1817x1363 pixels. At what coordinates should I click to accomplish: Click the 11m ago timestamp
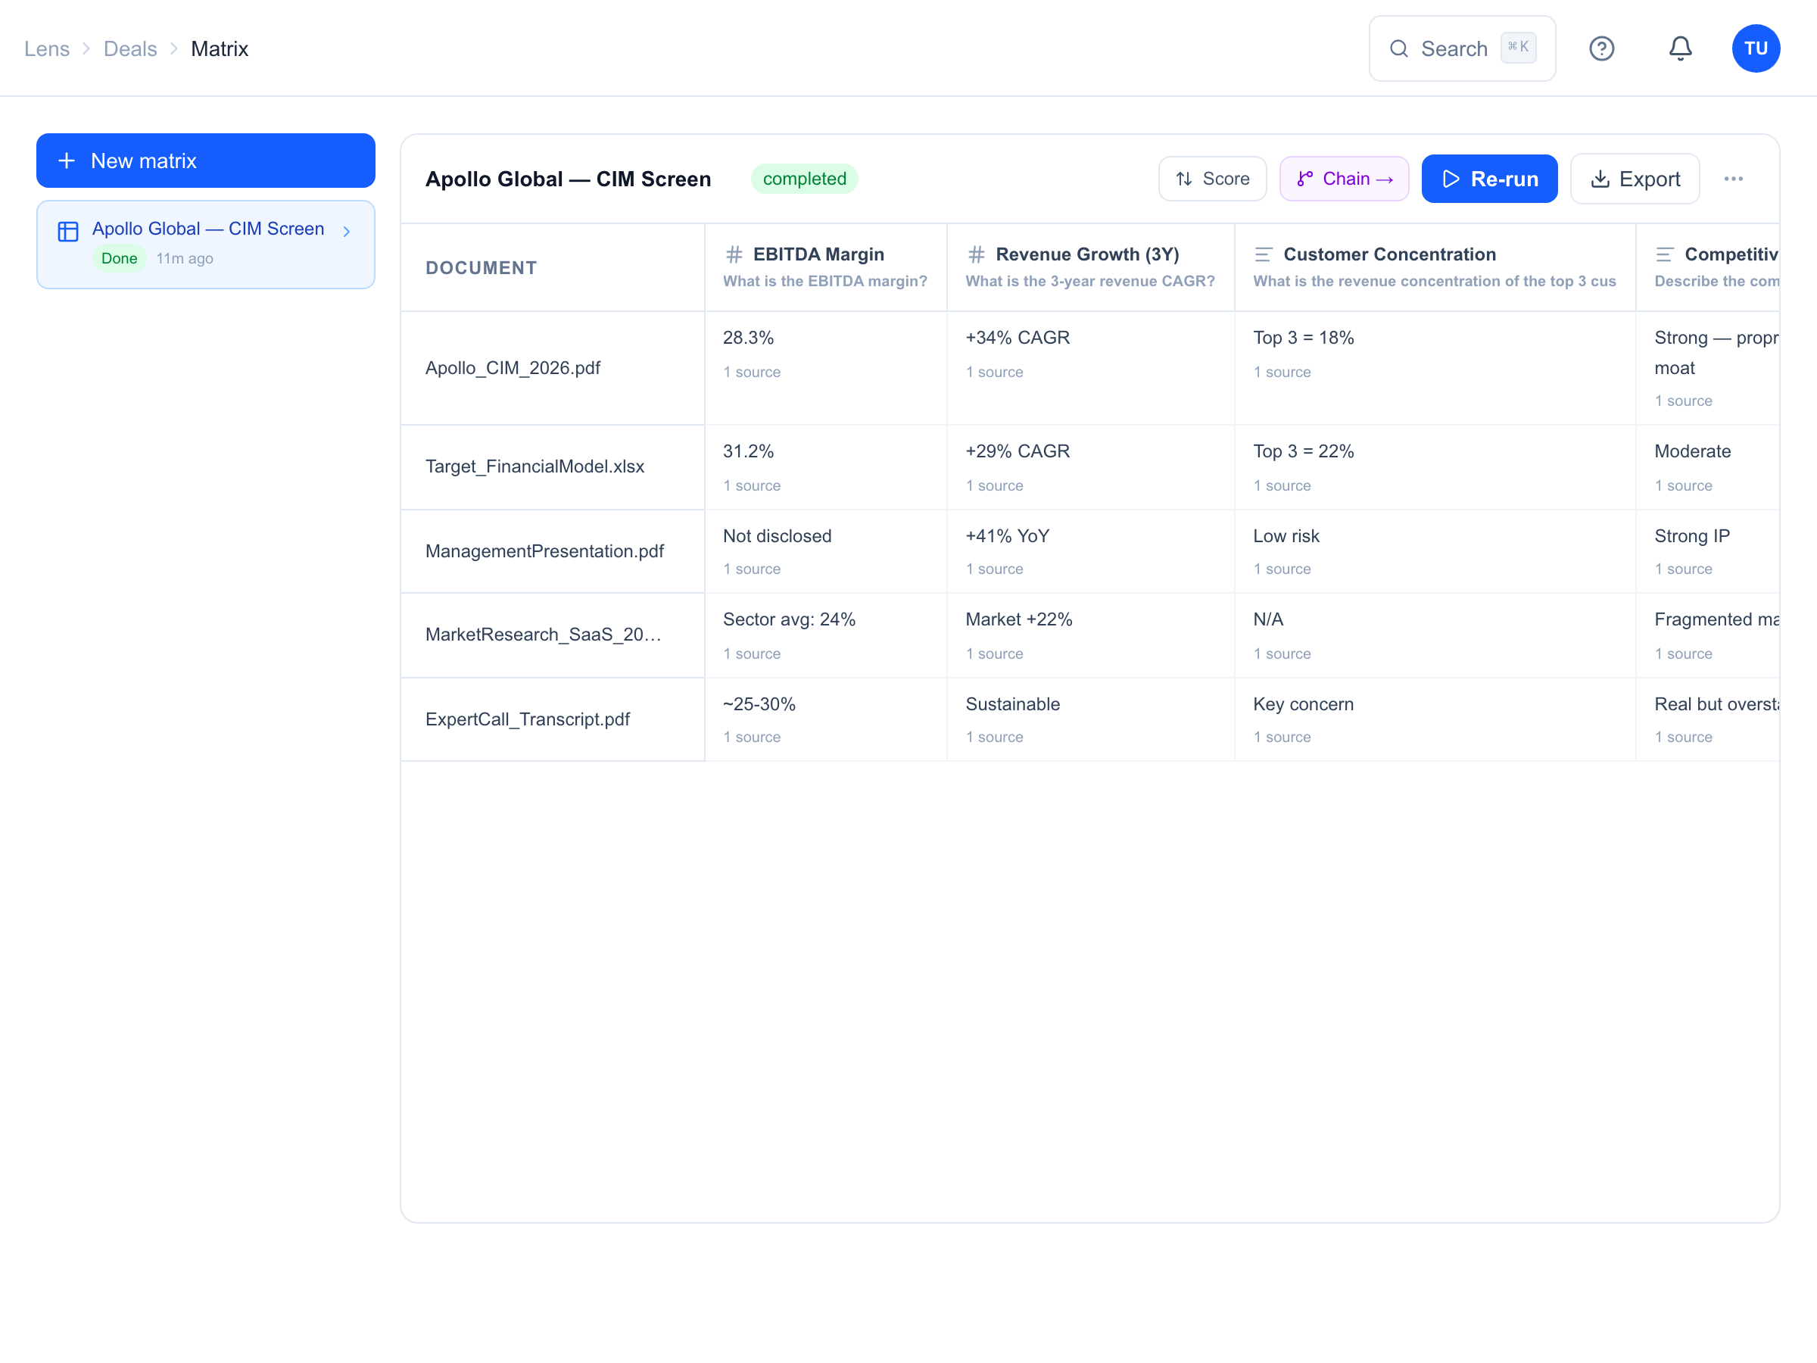coord(185,258)
